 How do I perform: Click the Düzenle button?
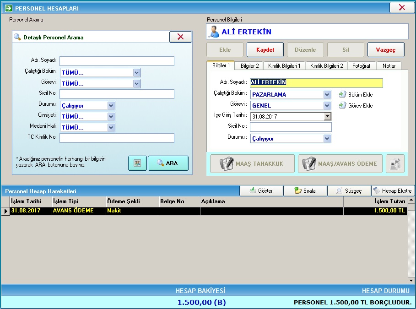point(305,49)
